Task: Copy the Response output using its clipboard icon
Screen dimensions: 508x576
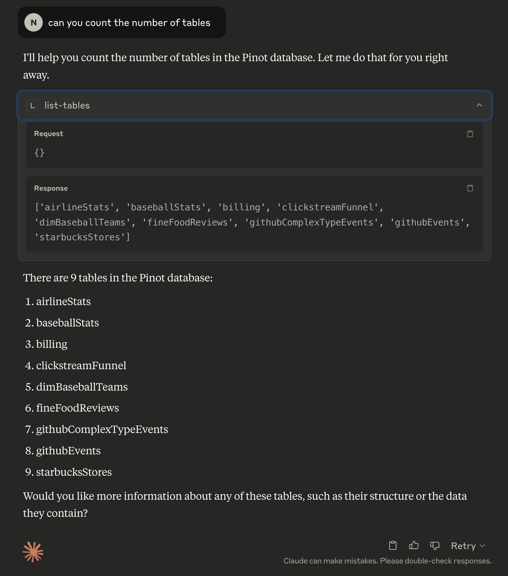Action: pos(470,188)
